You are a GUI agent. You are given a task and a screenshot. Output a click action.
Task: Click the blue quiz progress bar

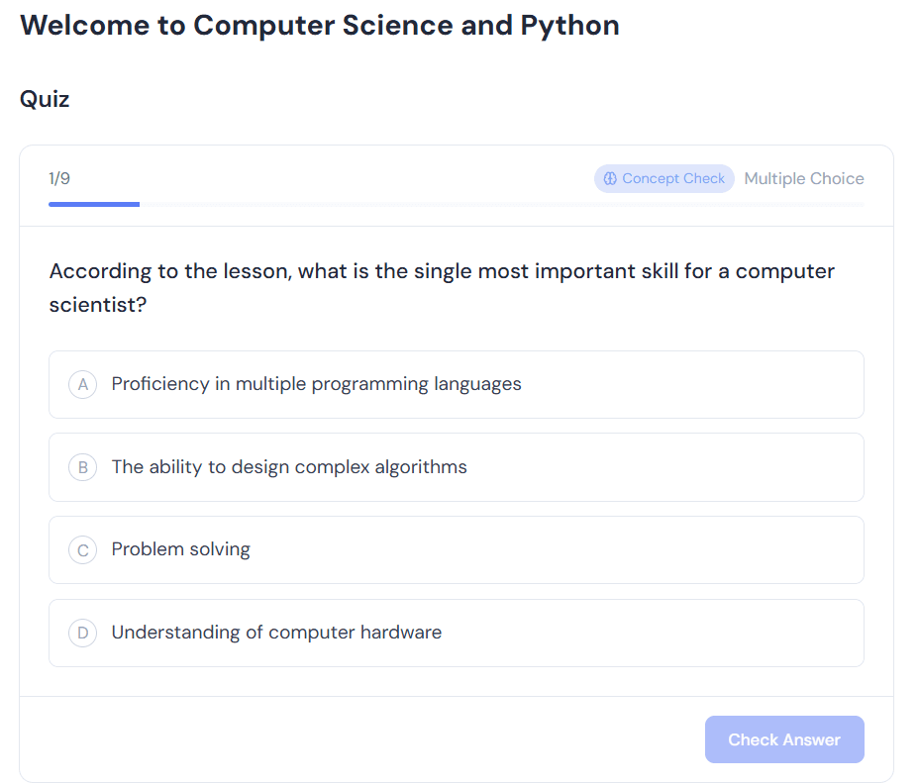(x=94, y=204)
